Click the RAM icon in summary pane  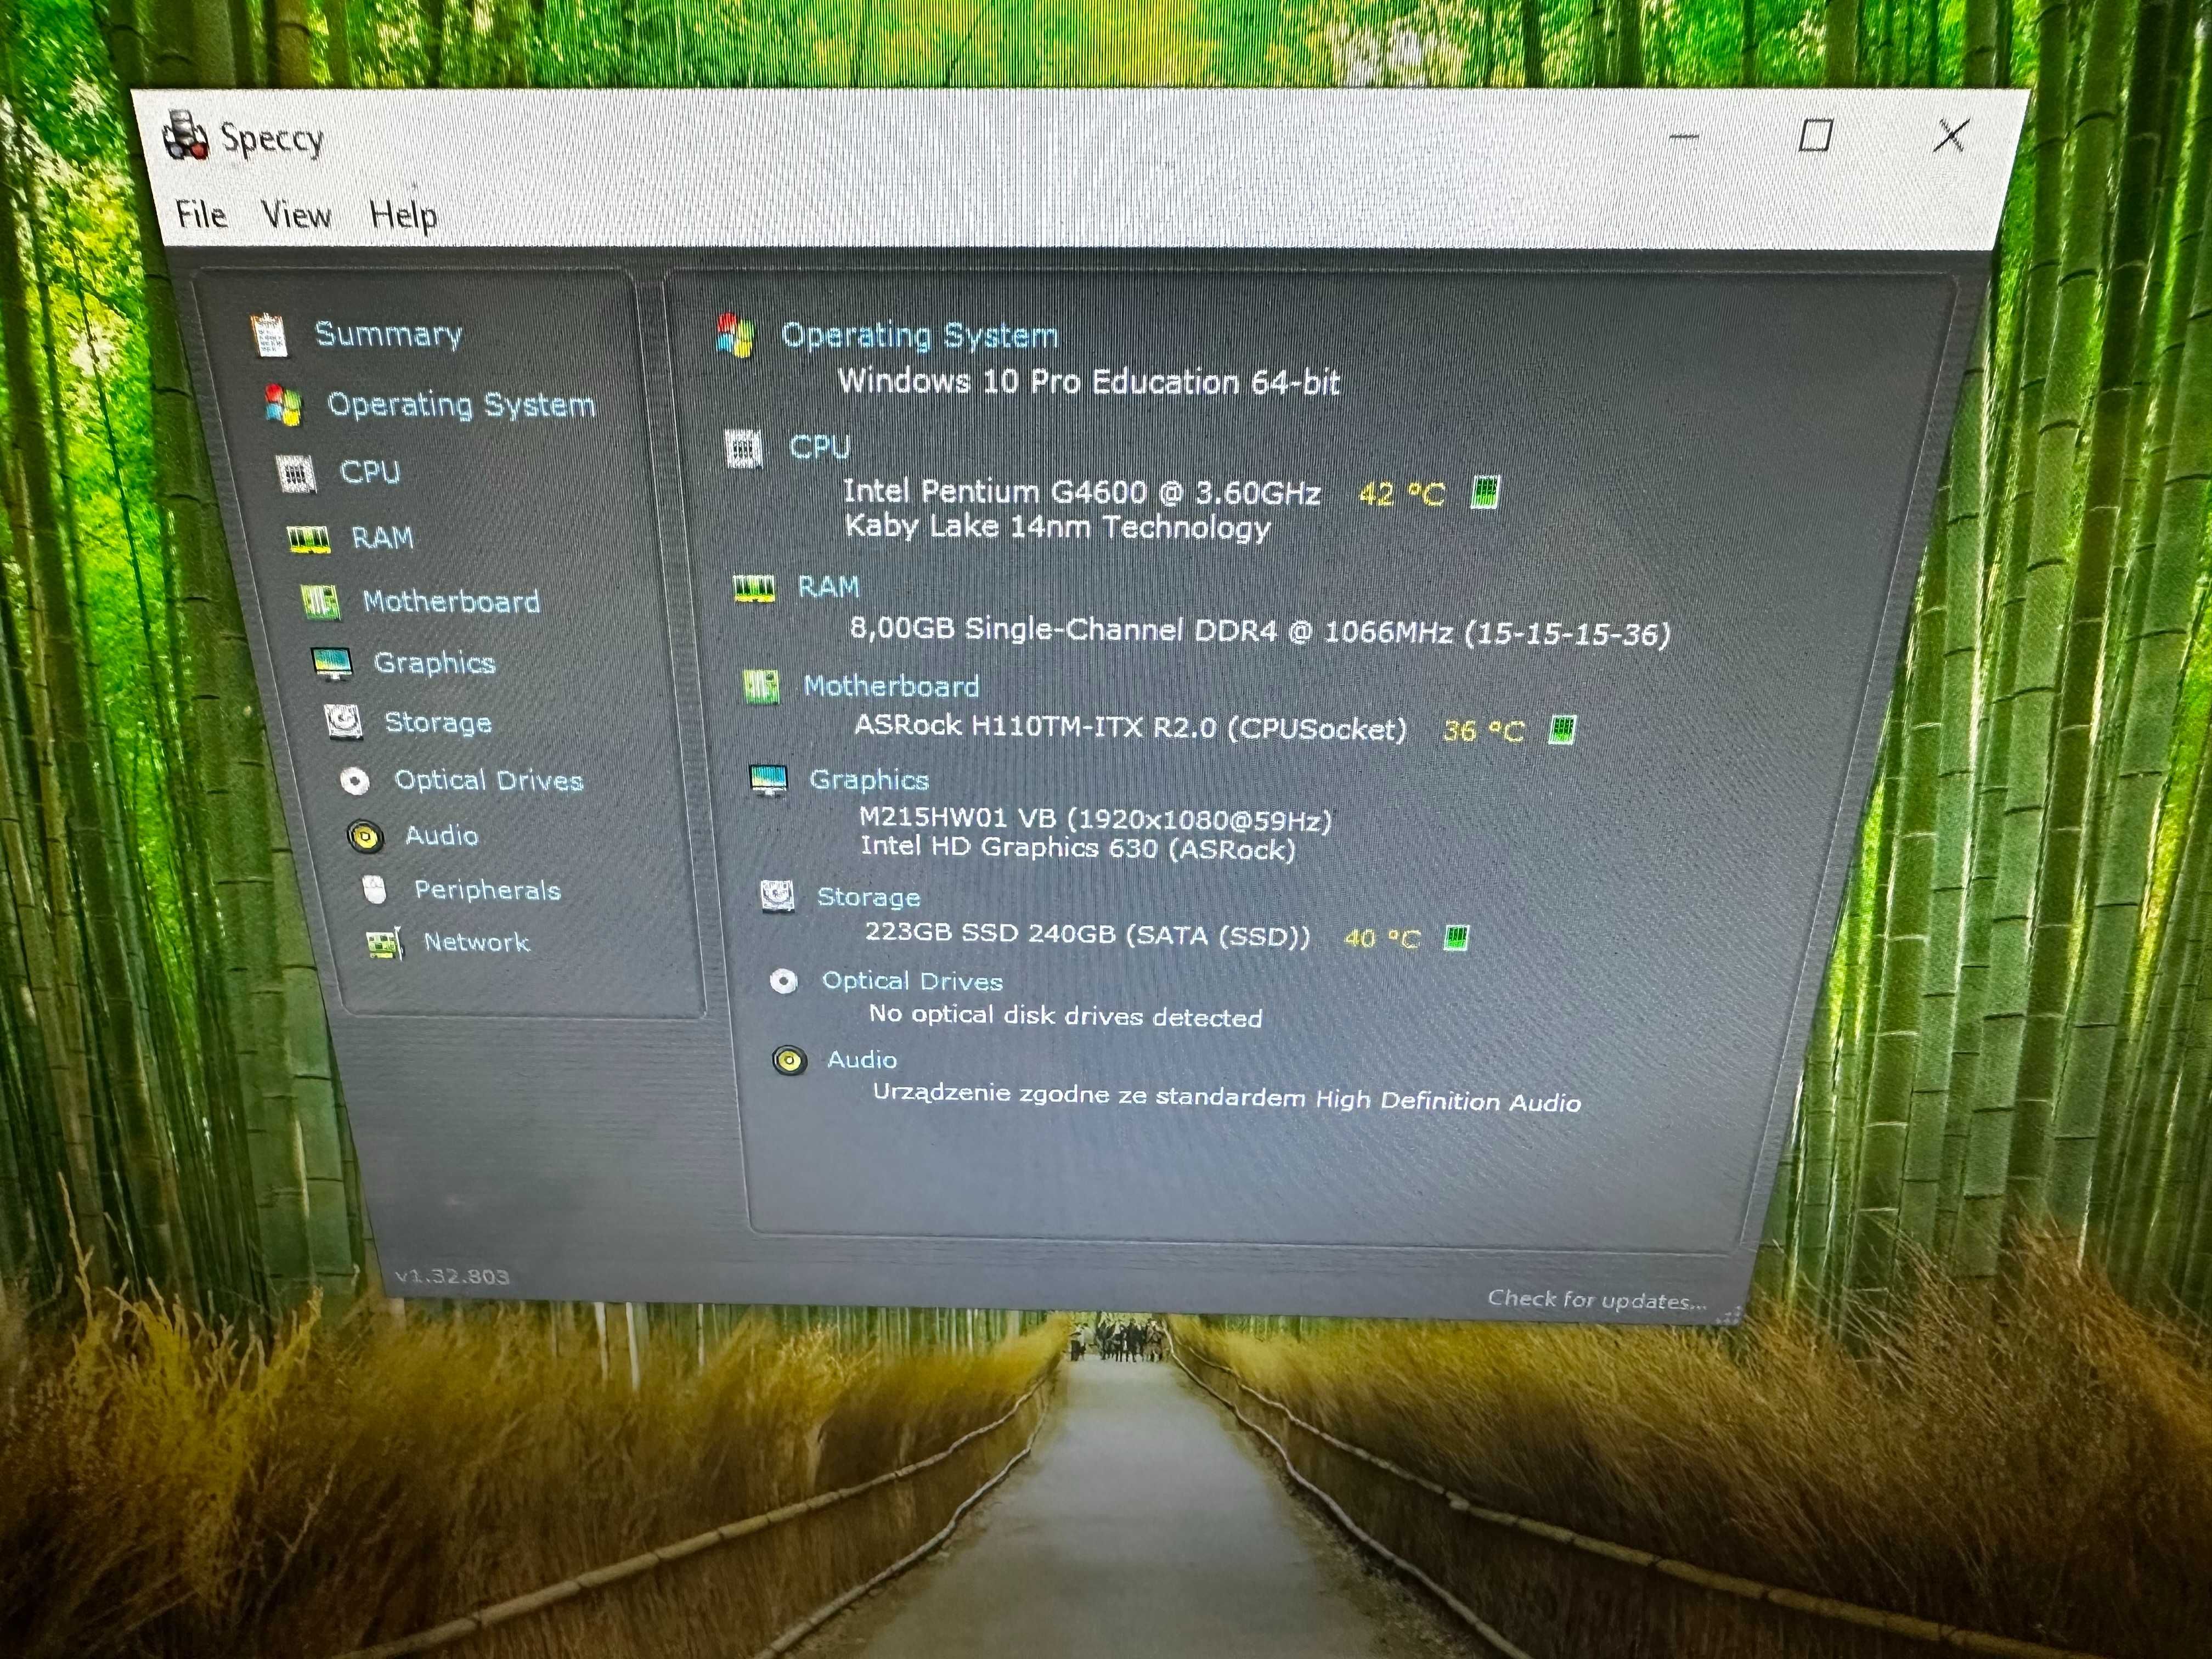[x=754, y=589]
